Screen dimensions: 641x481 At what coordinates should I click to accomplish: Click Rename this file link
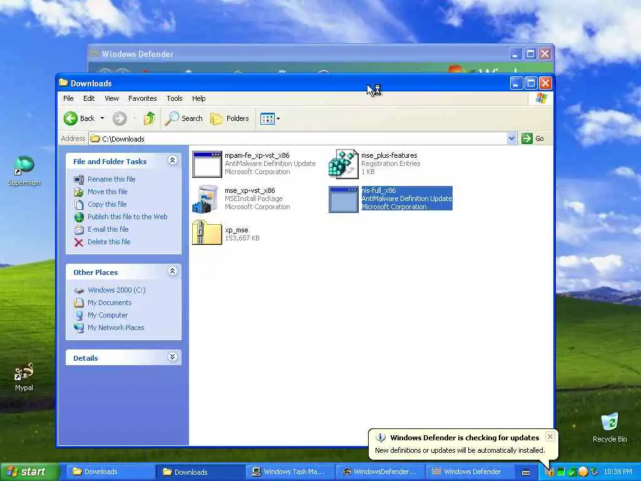coord(111,179)
